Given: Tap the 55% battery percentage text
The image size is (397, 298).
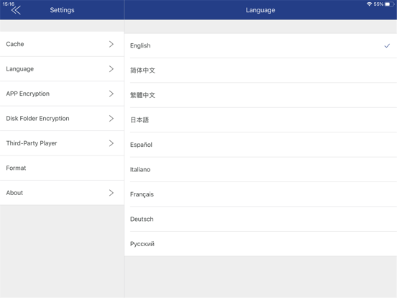Looking at the screenshot, I should click(x=378, y=4).
